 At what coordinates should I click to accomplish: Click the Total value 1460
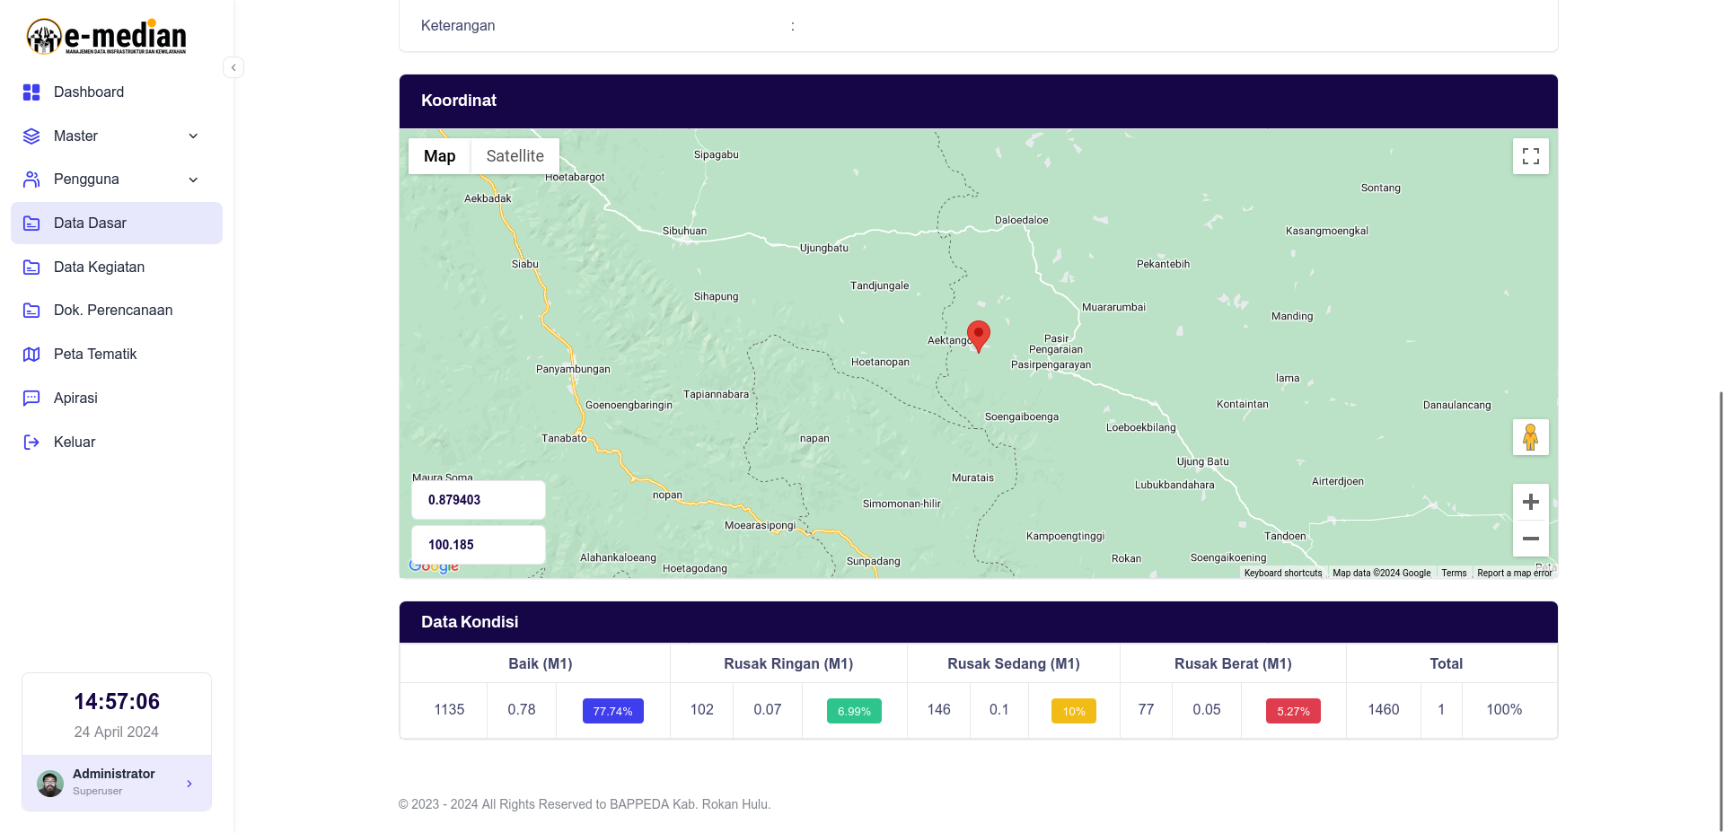(1384, 710)
